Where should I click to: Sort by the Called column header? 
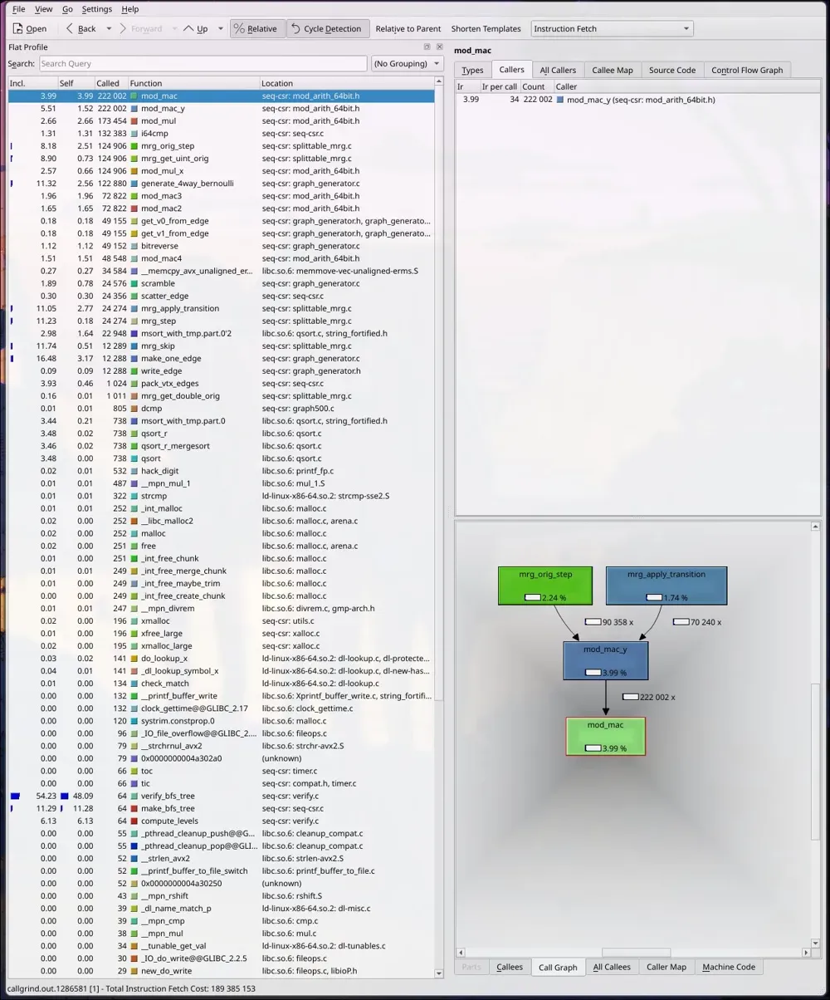pyautogui.click(x=110, y=83)
